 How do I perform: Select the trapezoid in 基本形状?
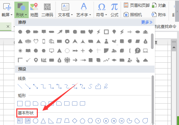tap(67, 121)
